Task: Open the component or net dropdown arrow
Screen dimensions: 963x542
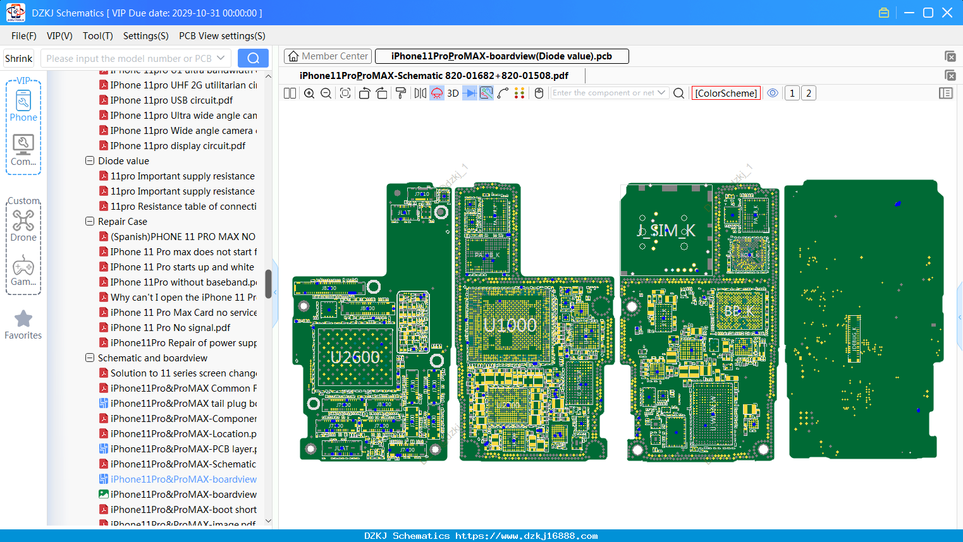Action: pos(661,93)
